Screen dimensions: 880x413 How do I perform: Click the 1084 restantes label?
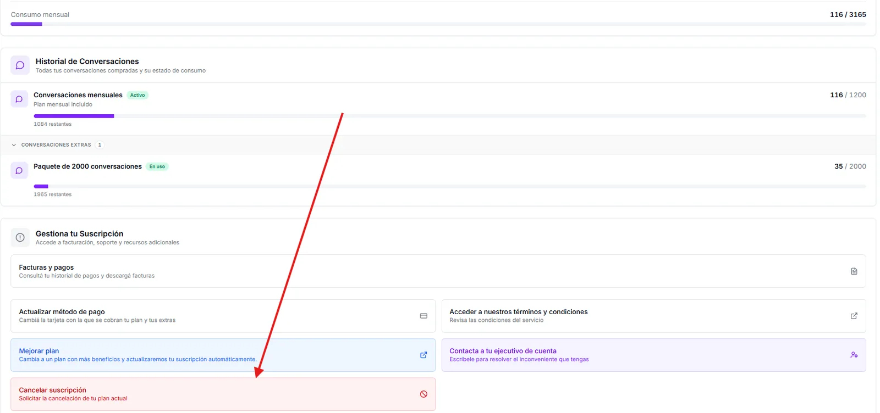coord(53,124)
